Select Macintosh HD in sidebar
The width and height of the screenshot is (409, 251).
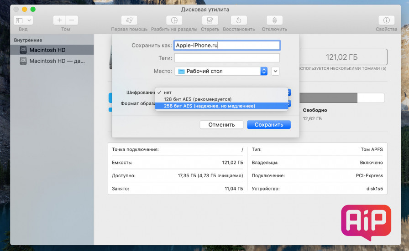point(52,50)
